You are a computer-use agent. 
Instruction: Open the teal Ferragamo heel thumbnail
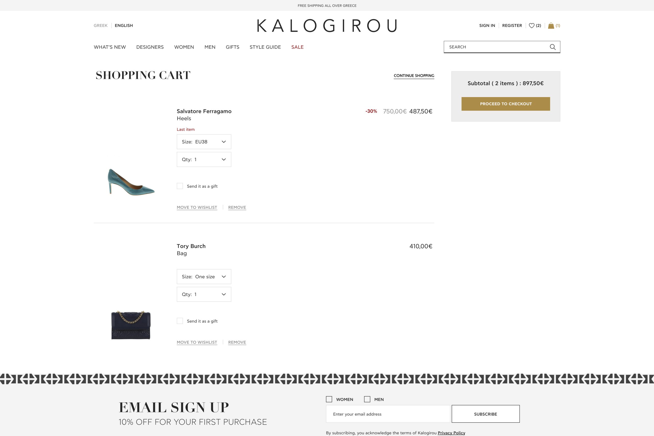(x=131, y=182)
